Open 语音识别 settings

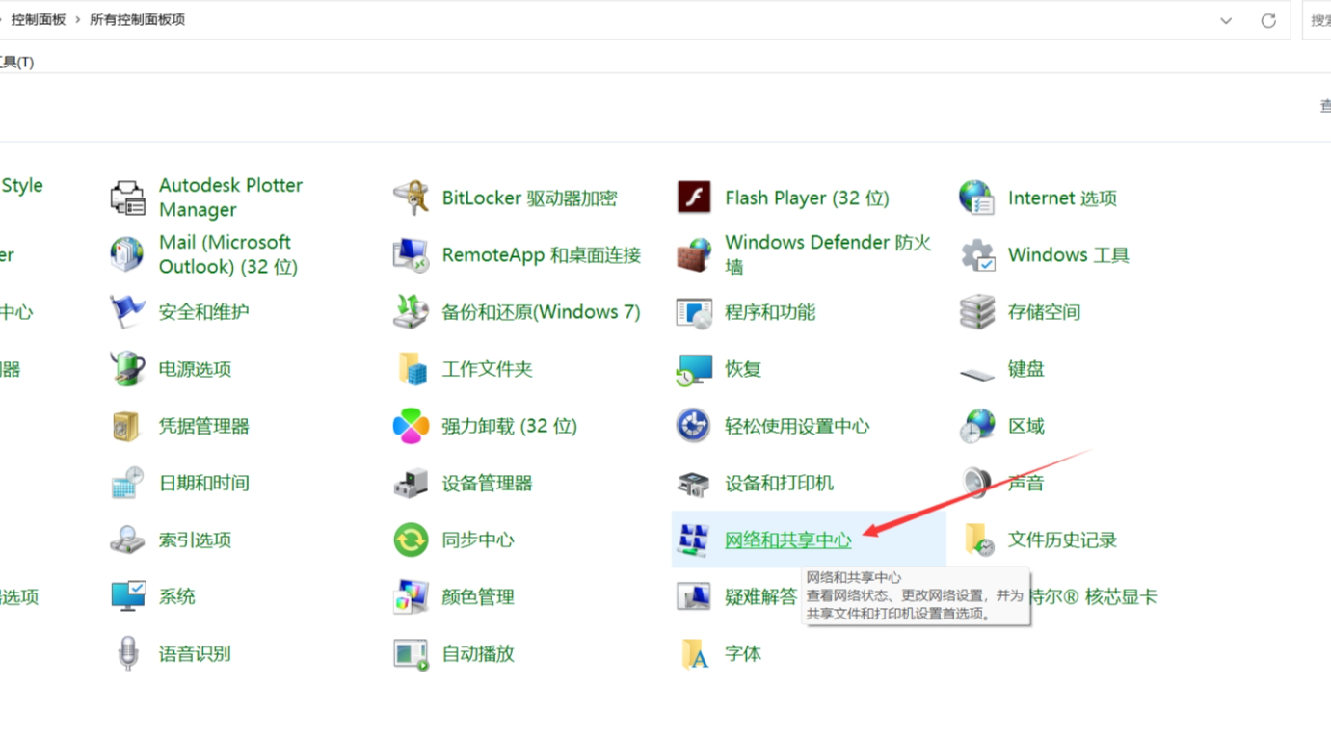[x=194, y=653]
